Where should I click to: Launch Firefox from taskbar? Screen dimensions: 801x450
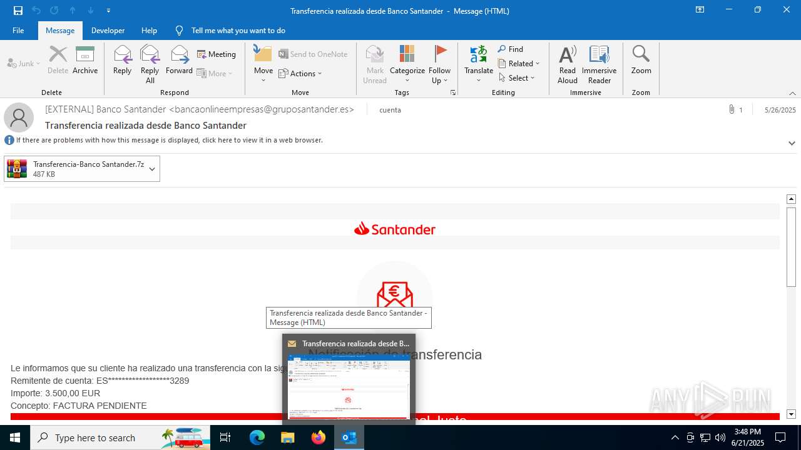319,437
